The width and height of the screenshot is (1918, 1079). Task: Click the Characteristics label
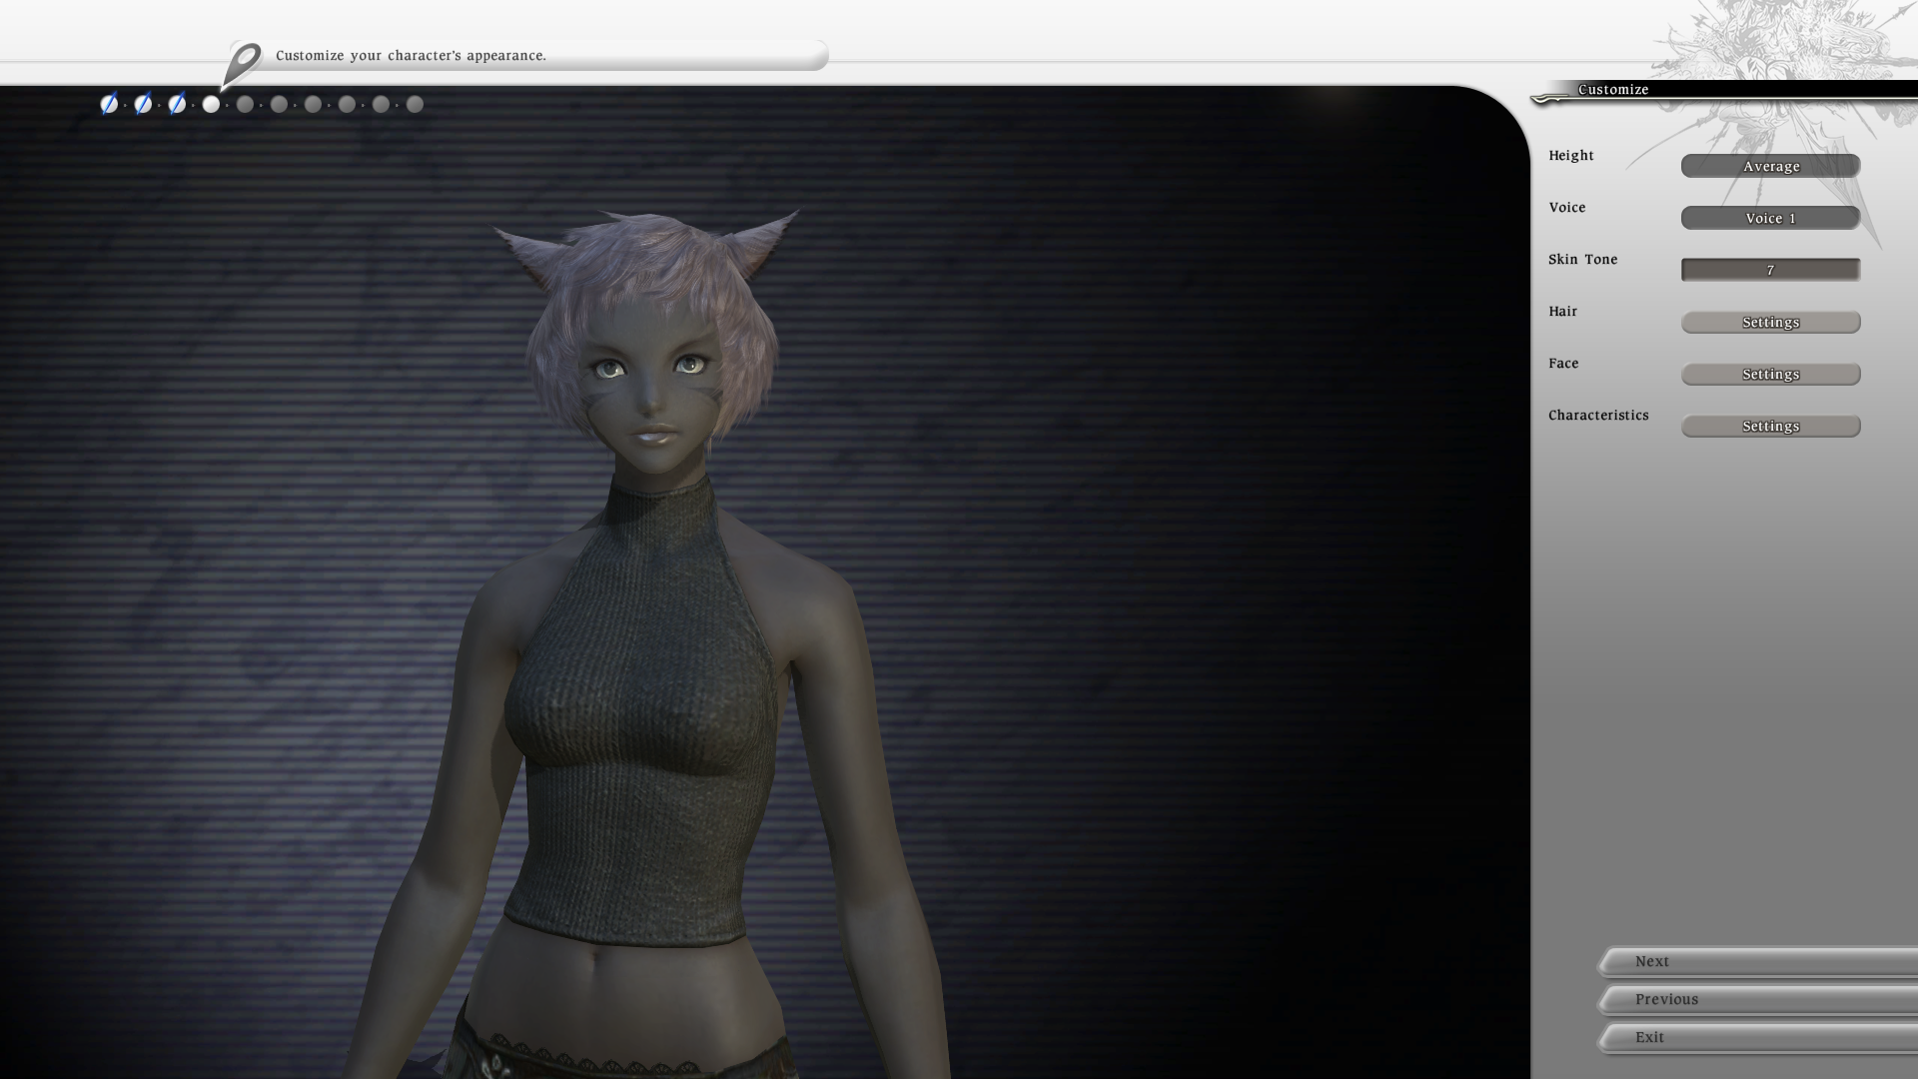click(1598, 416)
